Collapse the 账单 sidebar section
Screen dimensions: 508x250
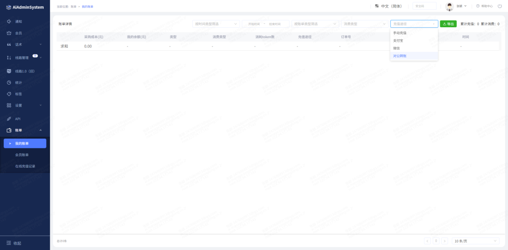point(40,130)
